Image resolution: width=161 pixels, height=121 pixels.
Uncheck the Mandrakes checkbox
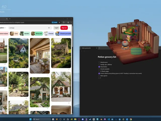tap(99, 67)
